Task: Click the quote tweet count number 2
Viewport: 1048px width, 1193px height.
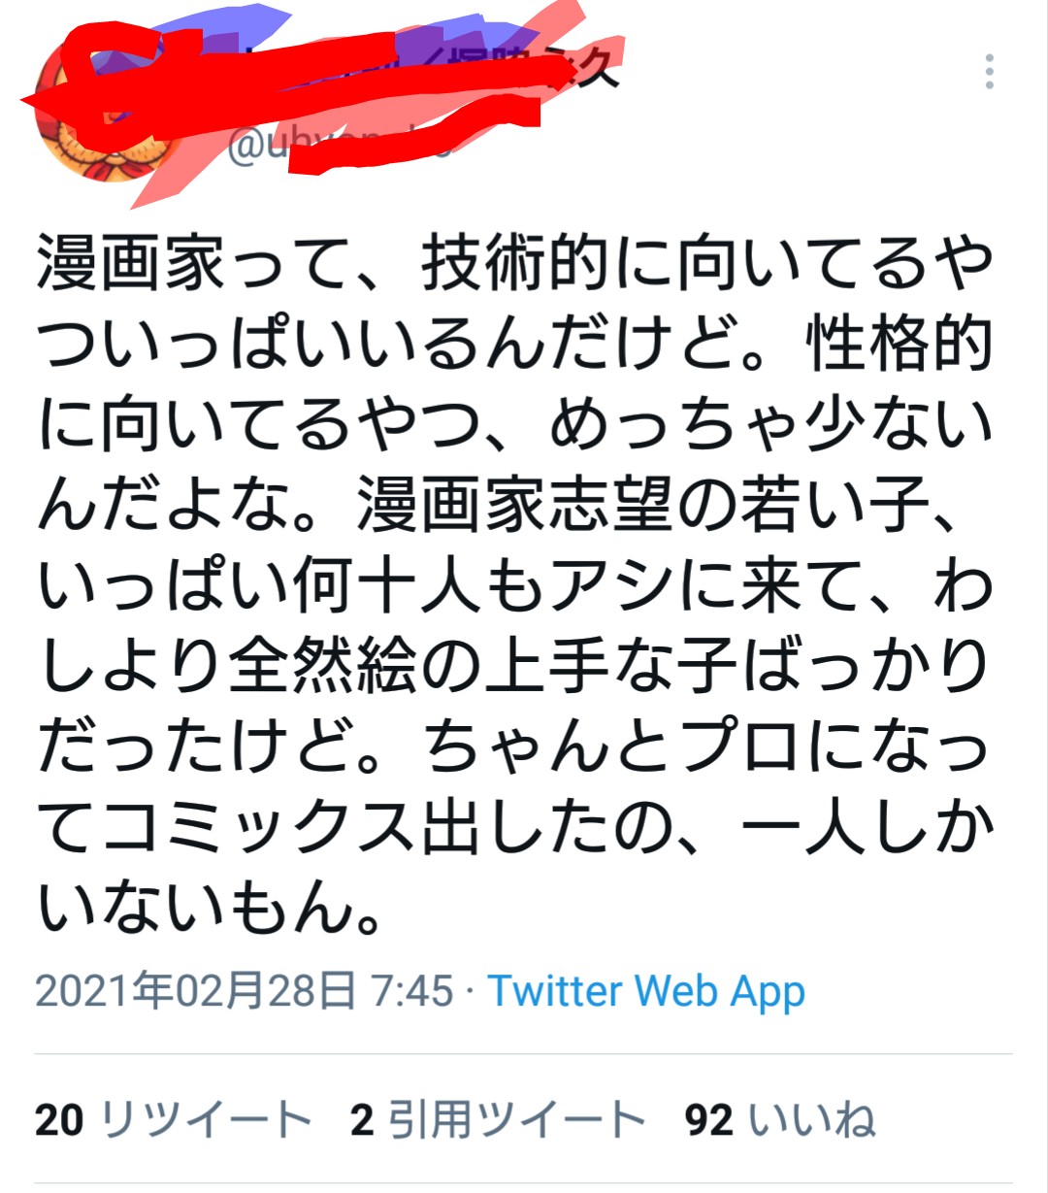Action: (x=362, y=1119)
